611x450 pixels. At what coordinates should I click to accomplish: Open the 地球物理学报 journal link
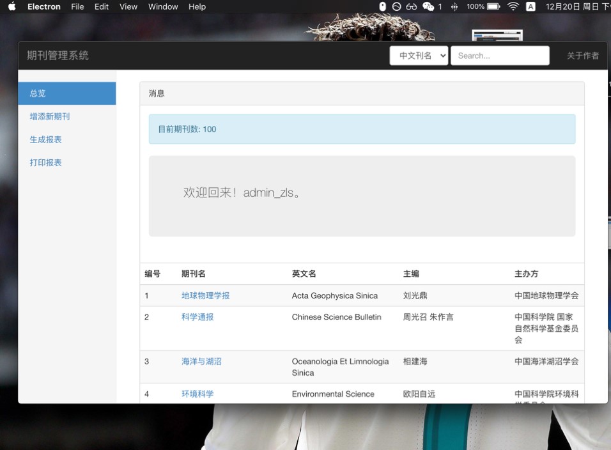point(205,295)
